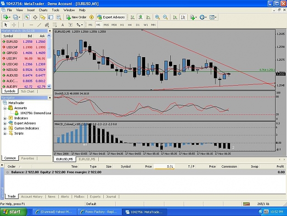Viewport: 287px width, 216px height.
Task: Select the Crosshair tool
Action: 14,25
